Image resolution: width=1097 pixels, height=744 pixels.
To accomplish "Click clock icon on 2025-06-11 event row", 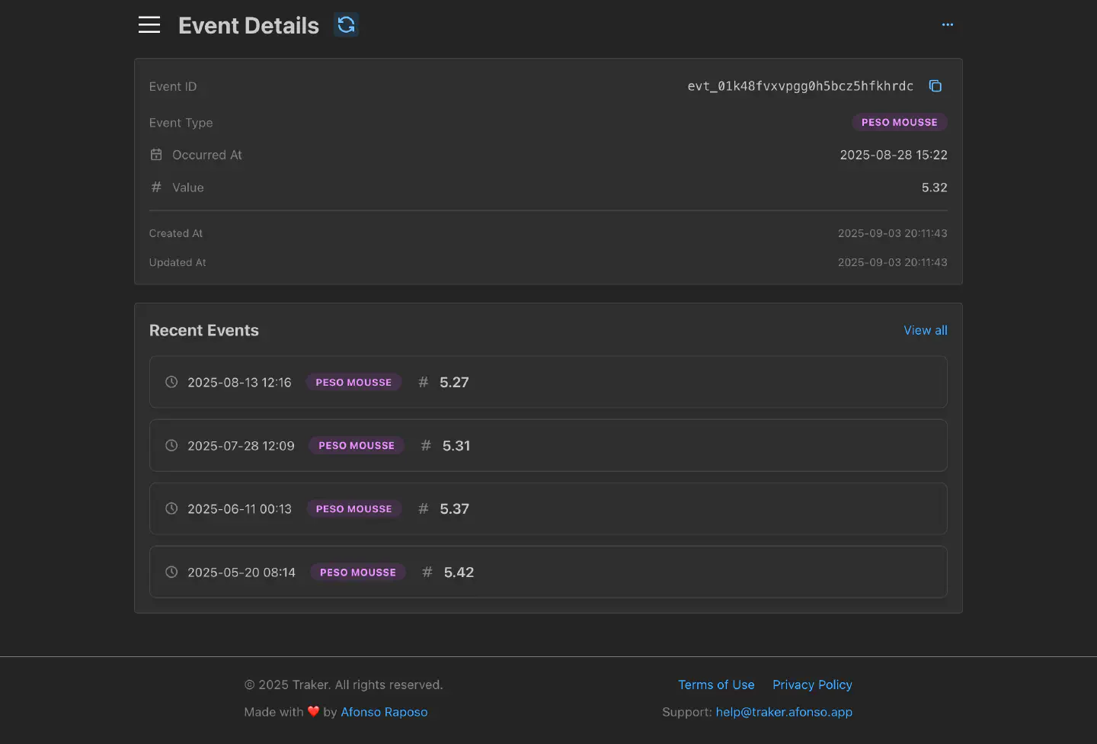I will tap(171, 508).
